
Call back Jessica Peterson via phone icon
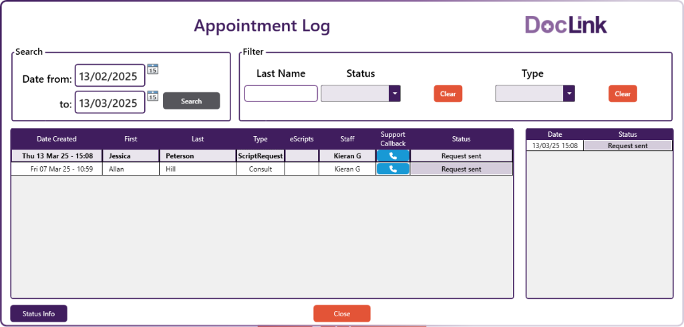coord(393,155)
